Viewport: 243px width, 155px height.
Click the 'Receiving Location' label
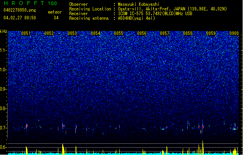(x=90, y=9)
